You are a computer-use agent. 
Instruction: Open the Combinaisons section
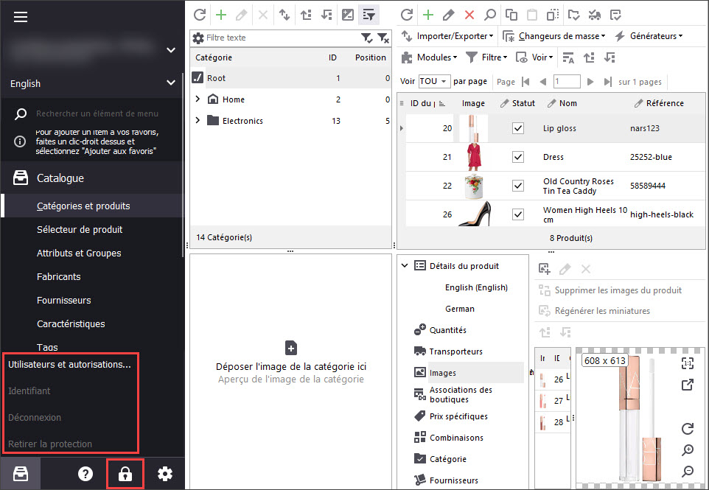pyautogui.click(x=456, y=438)
